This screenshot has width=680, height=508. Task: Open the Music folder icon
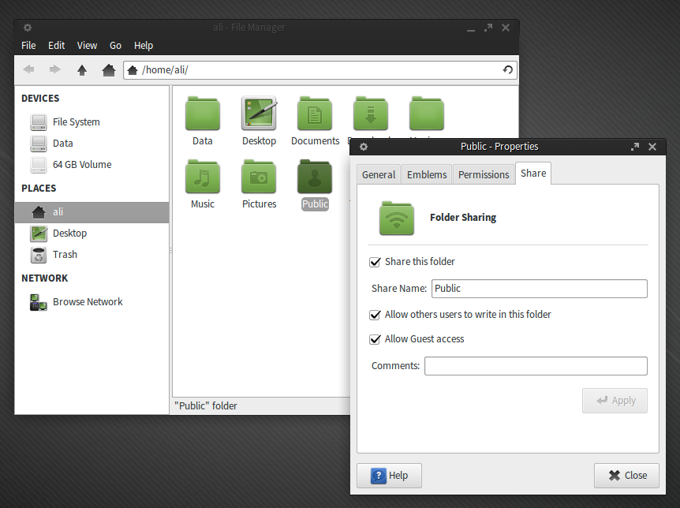click(x=202, y=177)
